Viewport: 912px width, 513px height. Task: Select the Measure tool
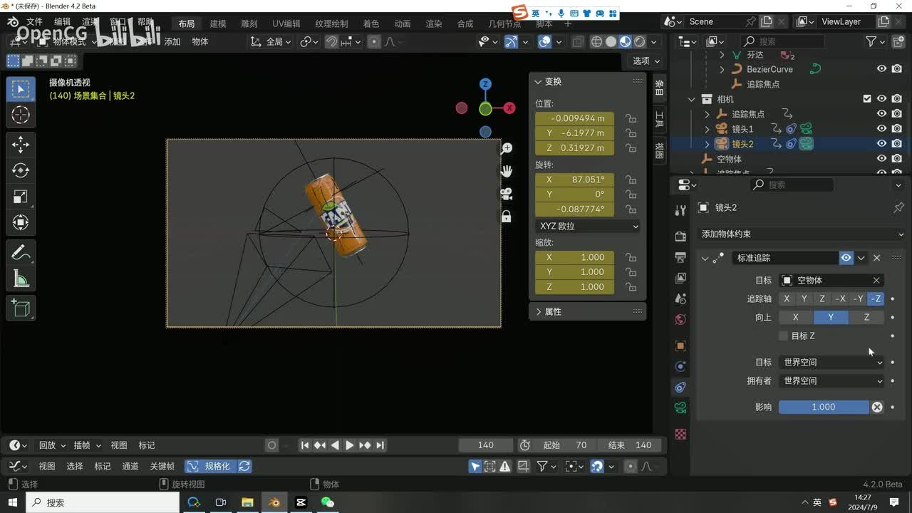pyautogui.click(x=21, y=279)
